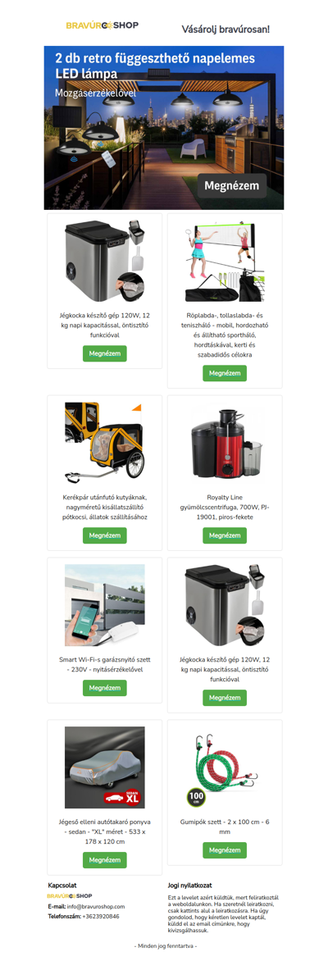328x970 pixels.
Task: Click the Megnézem button on LED lamp banner
Action: (x=232, y=185)
